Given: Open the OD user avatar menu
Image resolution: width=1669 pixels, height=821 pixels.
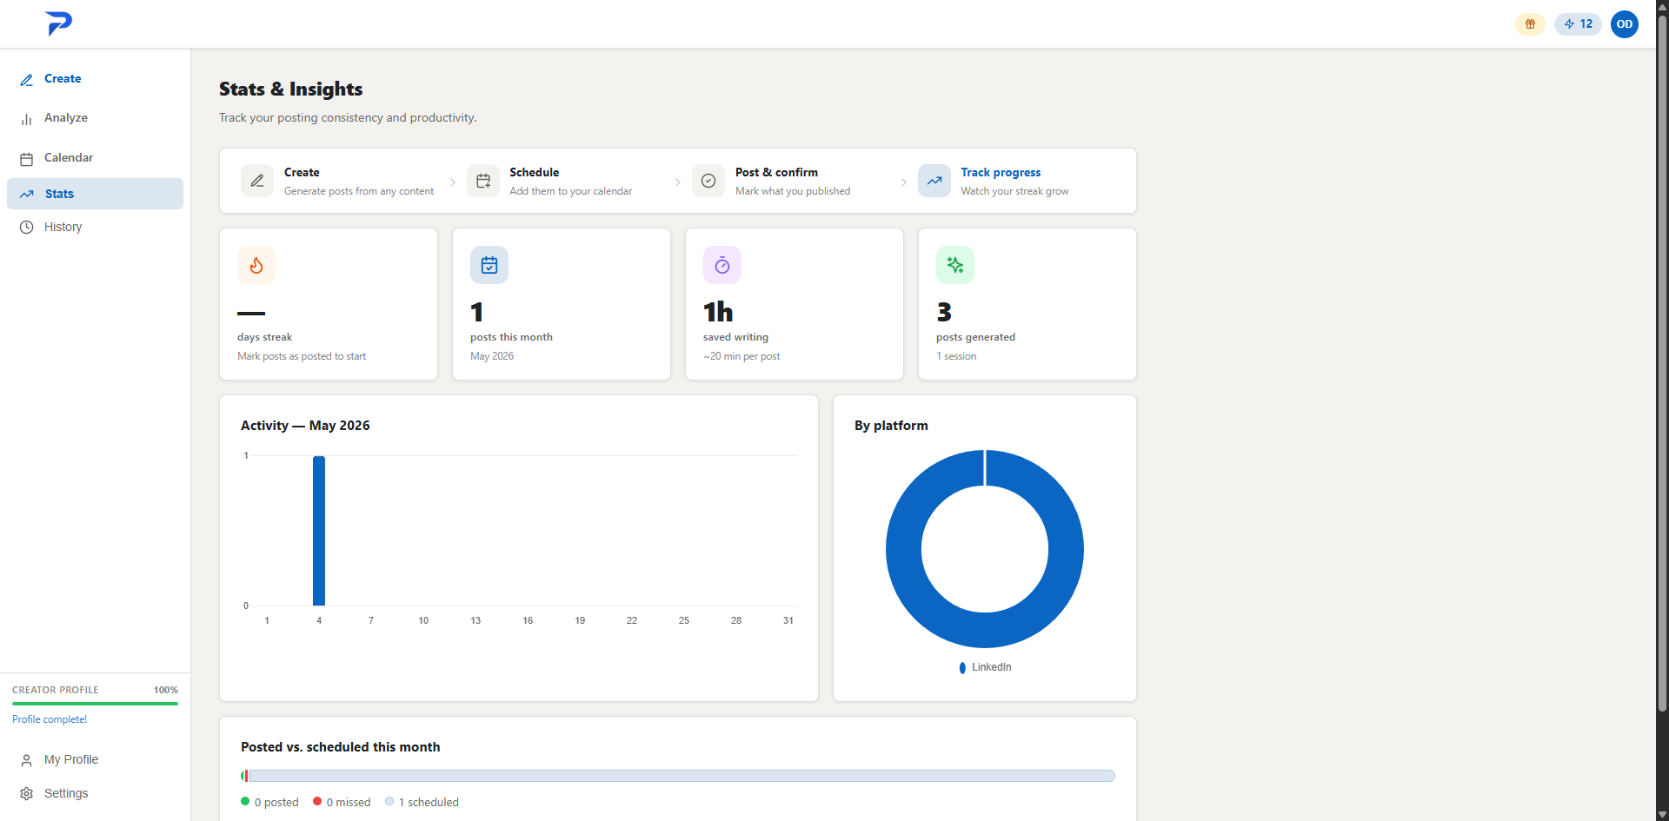Looking at the screenshot, I should tap(1625, 24).
